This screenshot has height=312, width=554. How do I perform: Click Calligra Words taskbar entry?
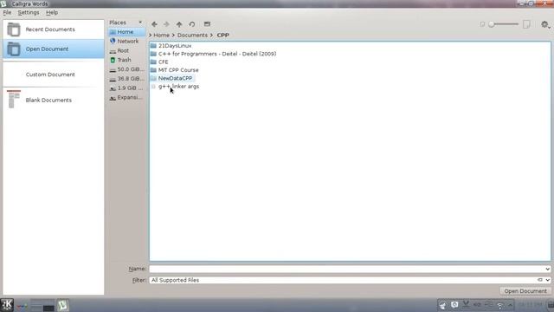coord(62,305)
